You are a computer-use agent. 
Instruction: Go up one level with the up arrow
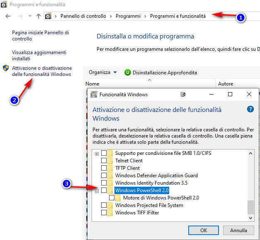pos(39,16)
